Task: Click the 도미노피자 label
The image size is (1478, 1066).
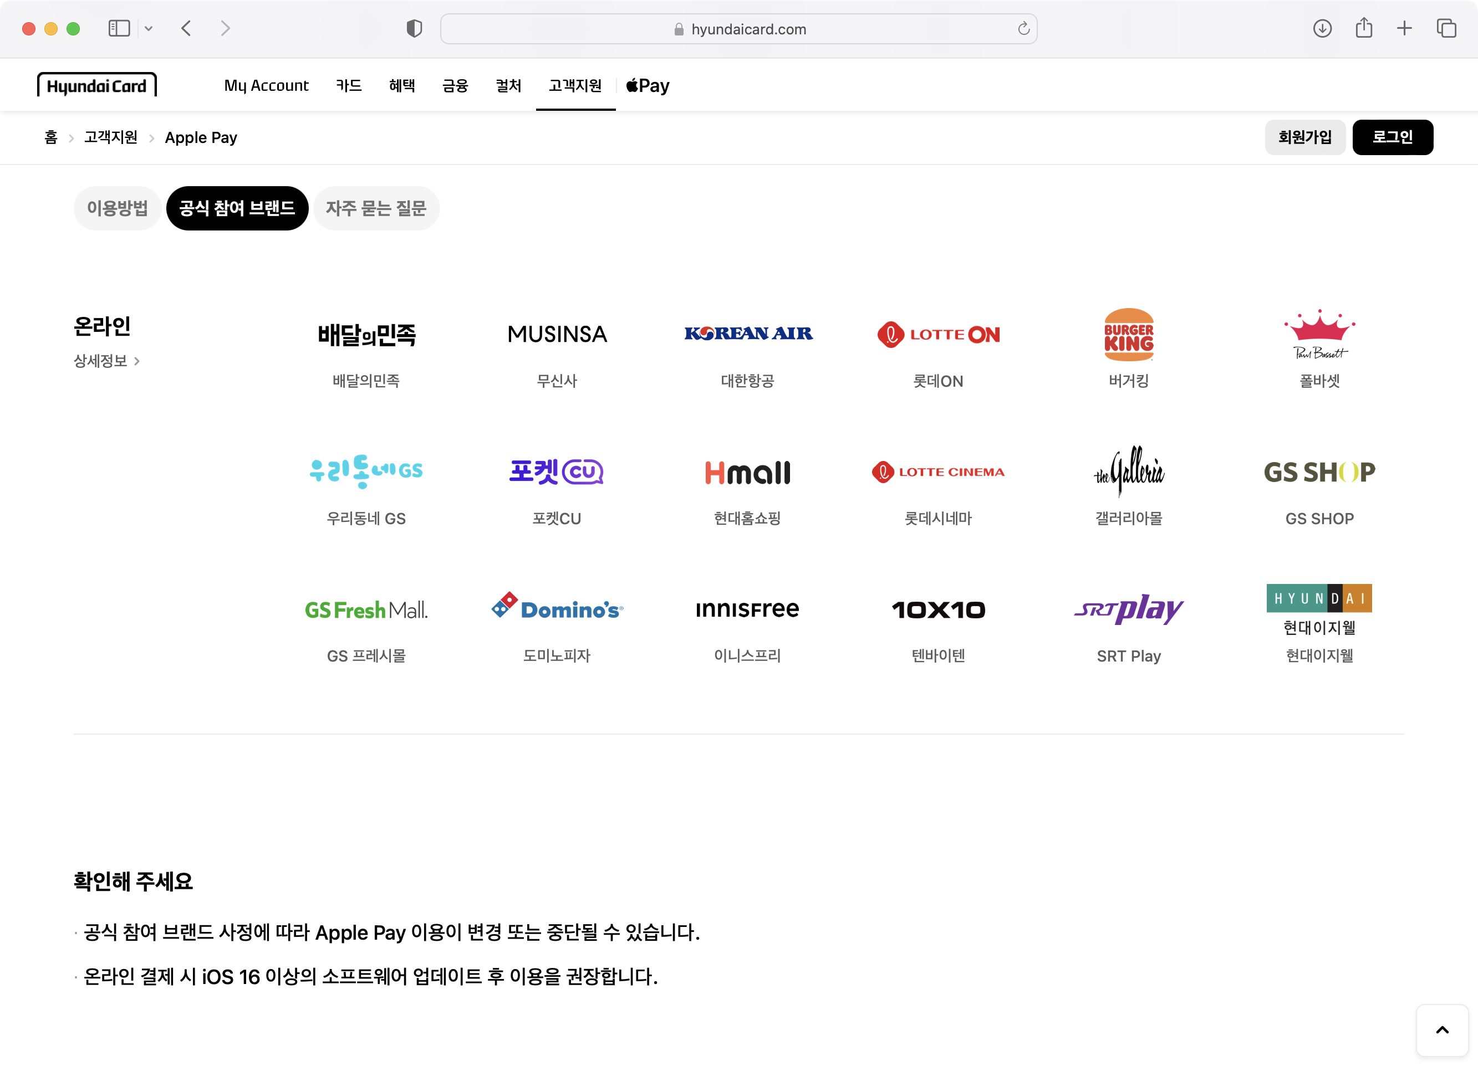Action: [557, 656]
